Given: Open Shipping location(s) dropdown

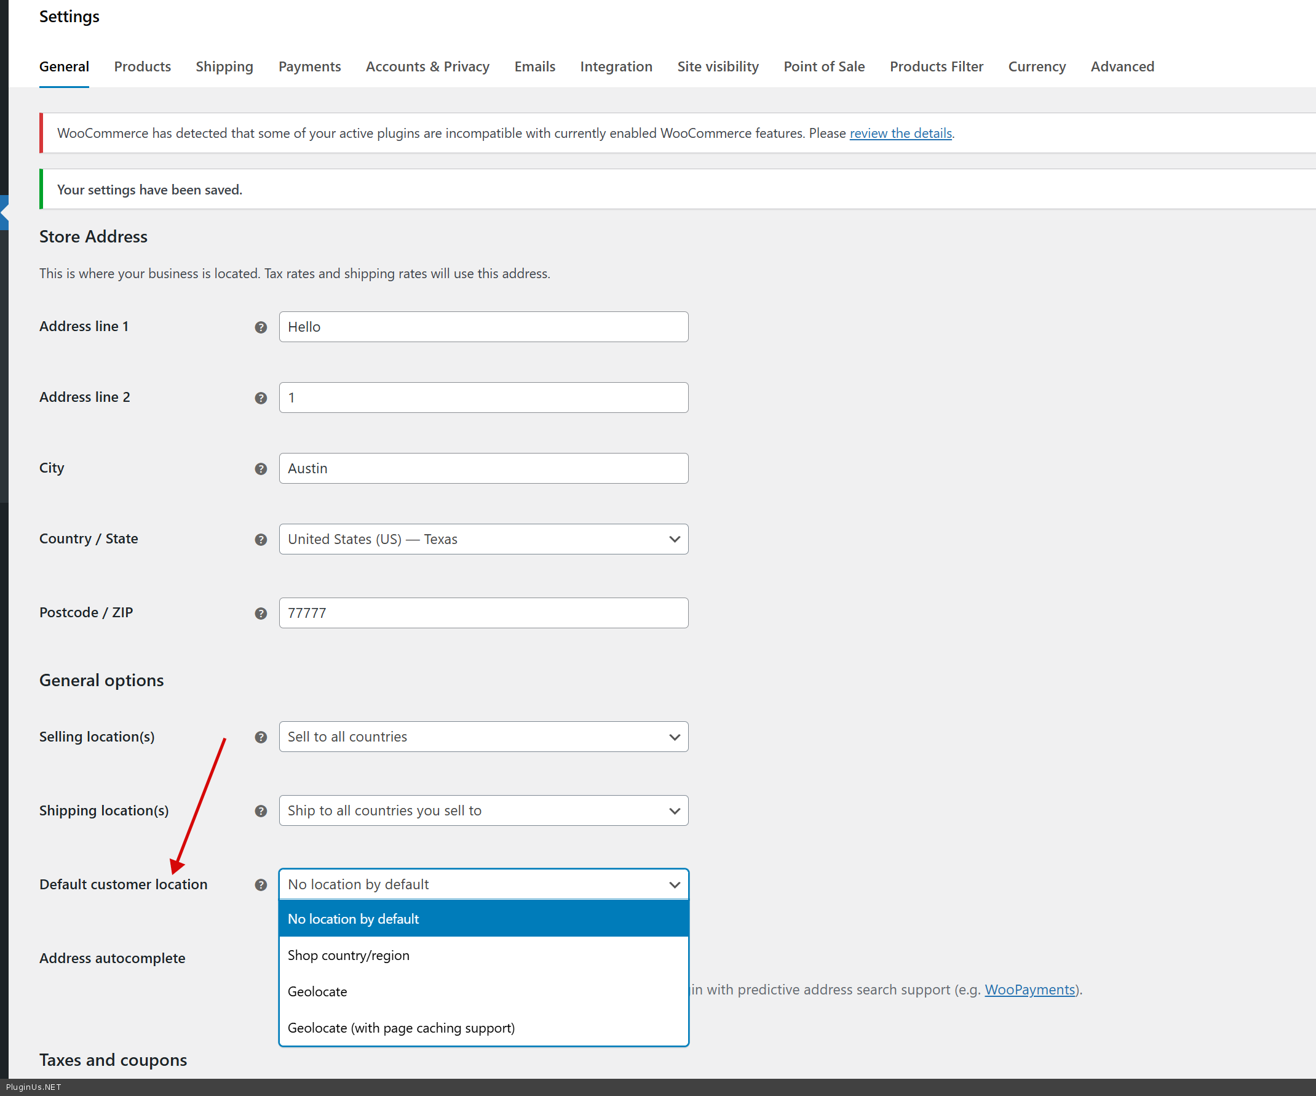Looking at the screenshot, I should pyautogui.click(x=483, y=810).
